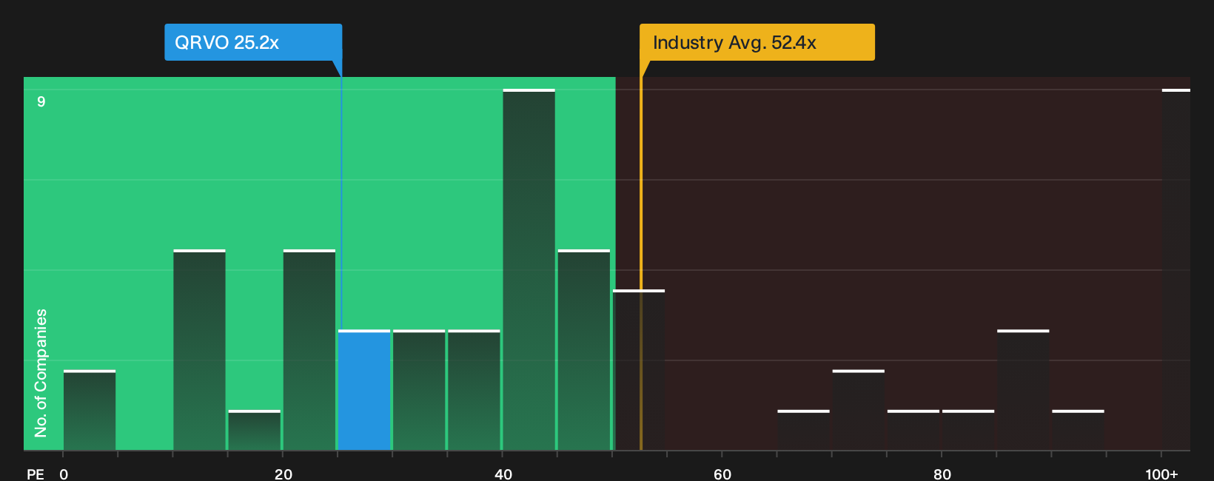Select the bar at PE 70-75
This screenshot has width=1214, height=481.
pos(859,410)
